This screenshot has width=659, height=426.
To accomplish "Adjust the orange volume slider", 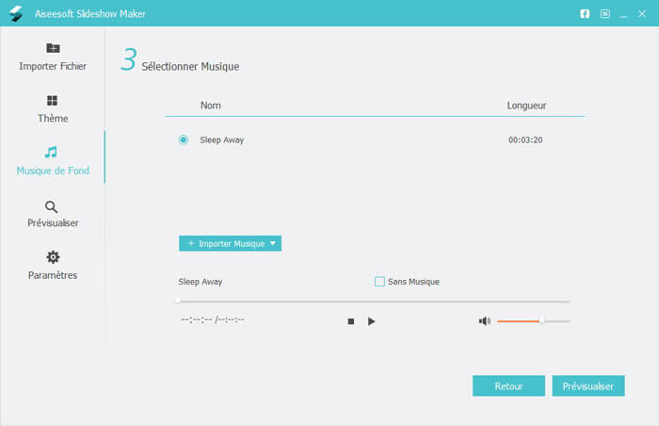I will [541, 321].
